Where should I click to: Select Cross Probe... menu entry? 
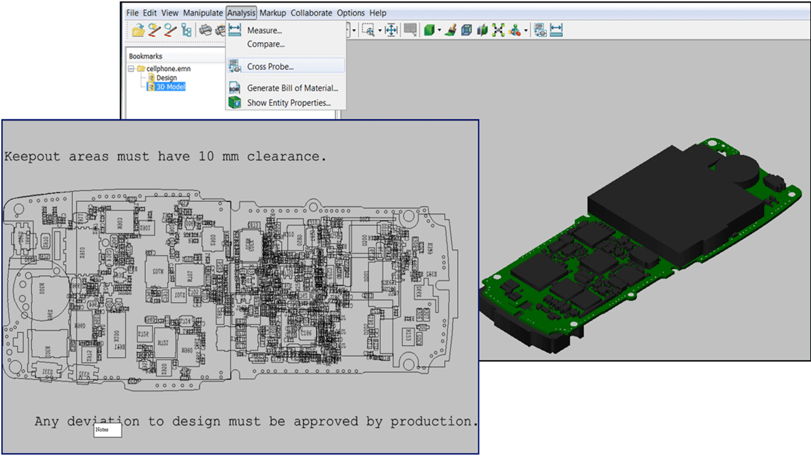[x=270, y=66]
